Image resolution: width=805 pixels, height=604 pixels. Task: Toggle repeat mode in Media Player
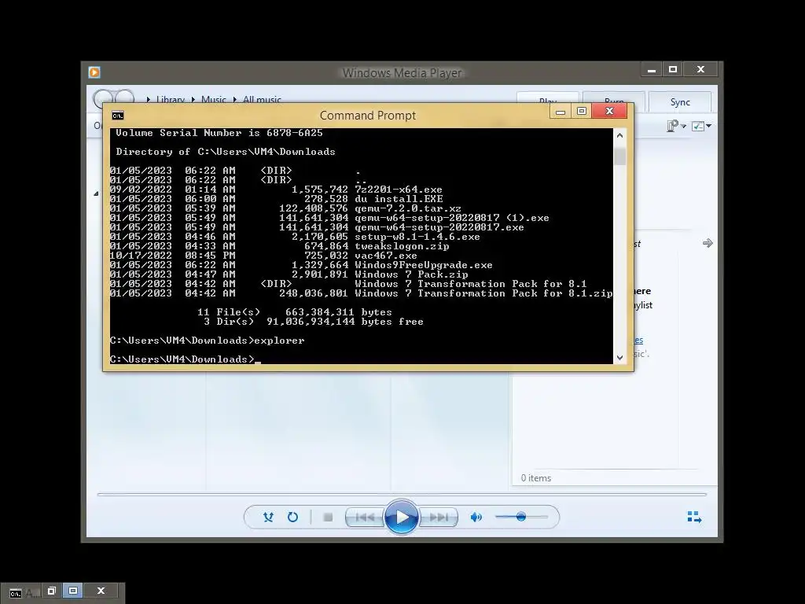[292, 517]
